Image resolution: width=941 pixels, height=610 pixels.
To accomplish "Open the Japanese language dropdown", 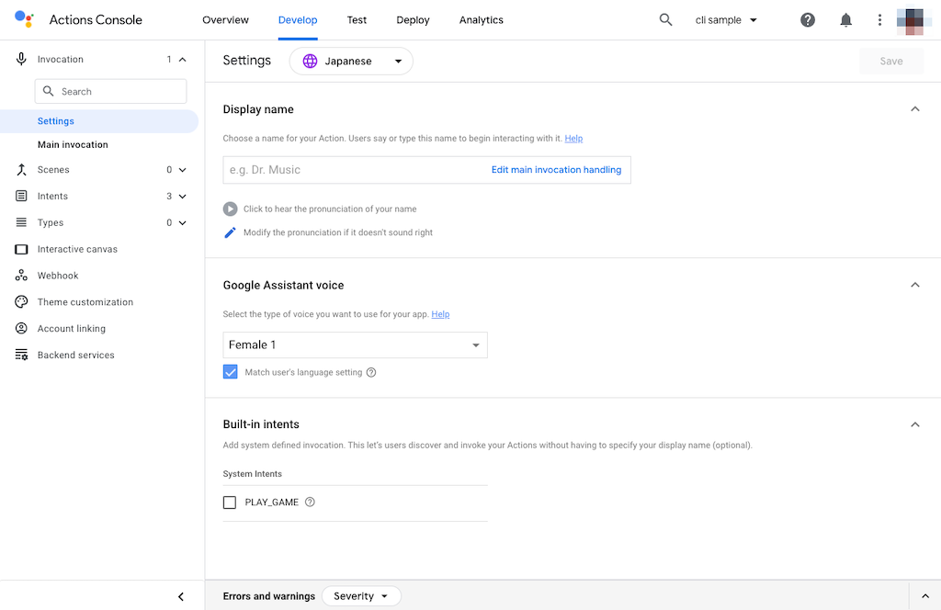I will click(351, 62).
